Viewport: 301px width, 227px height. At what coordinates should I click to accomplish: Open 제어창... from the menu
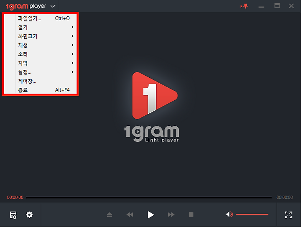(x=40, y=81)
